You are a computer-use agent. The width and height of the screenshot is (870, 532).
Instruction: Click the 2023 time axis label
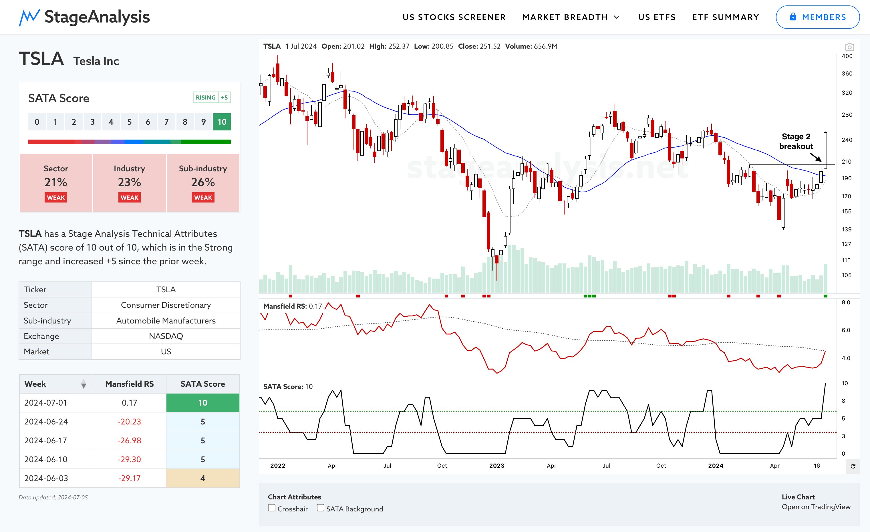pos(496,466)
